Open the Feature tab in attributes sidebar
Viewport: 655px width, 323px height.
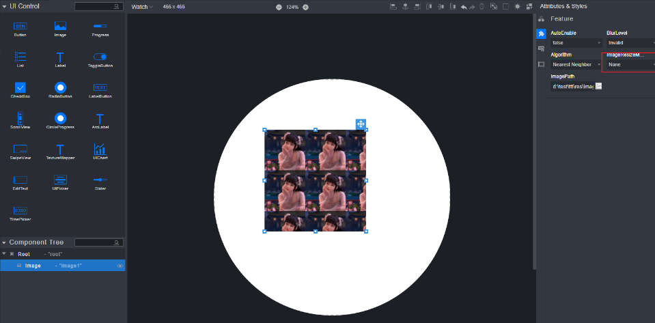tap(541, 33)
